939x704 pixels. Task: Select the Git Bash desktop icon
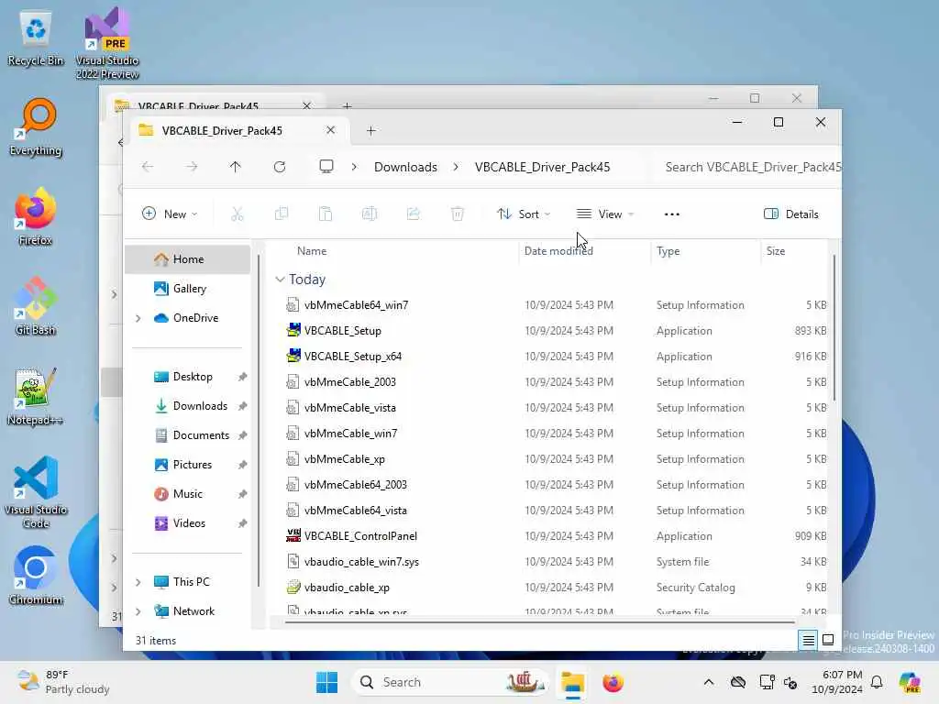tap(36, 306)
